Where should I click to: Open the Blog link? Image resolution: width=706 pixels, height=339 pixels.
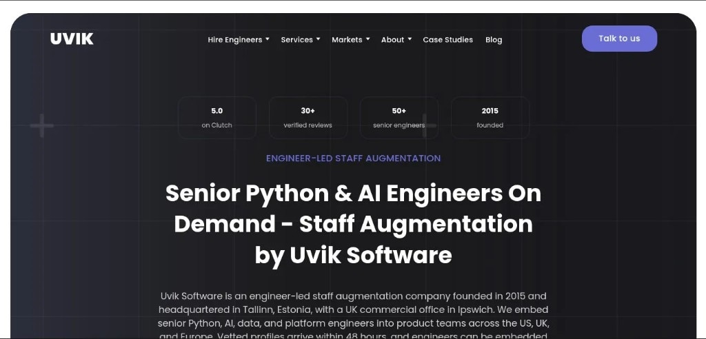coord(494,39)
